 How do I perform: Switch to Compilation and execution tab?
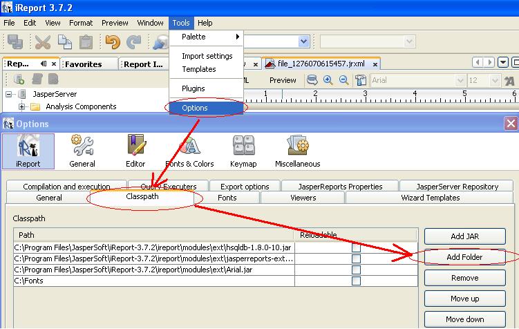pos(66,187)
